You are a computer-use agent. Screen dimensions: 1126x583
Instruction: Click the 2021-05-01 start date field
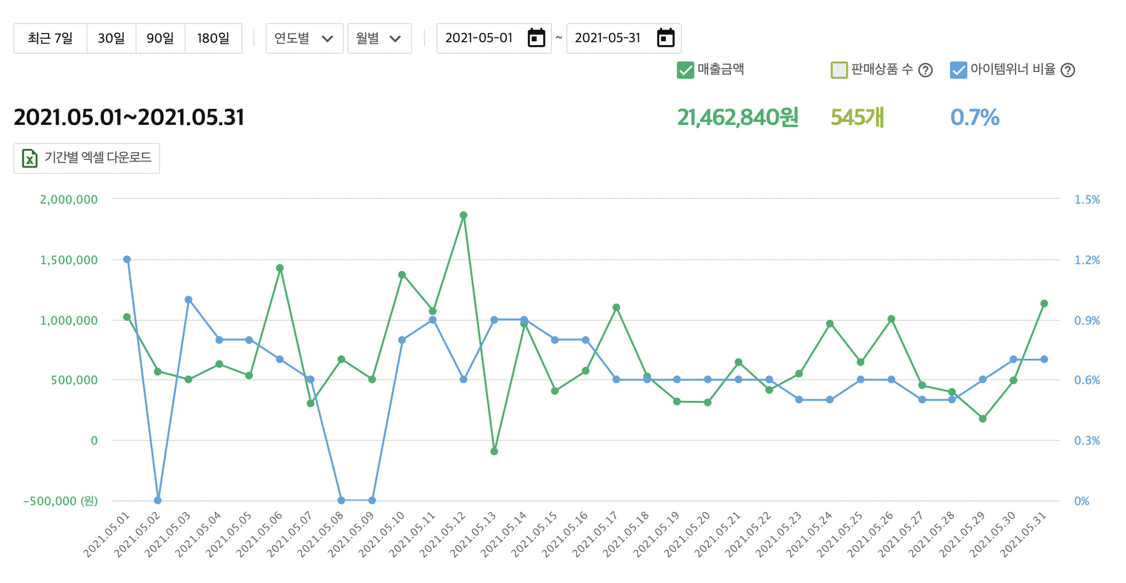click(x=479, y=38)
